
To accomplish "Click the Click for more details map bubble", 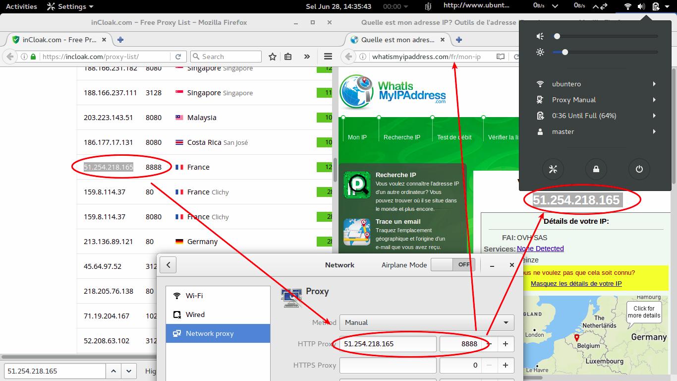I will point(644,312).
